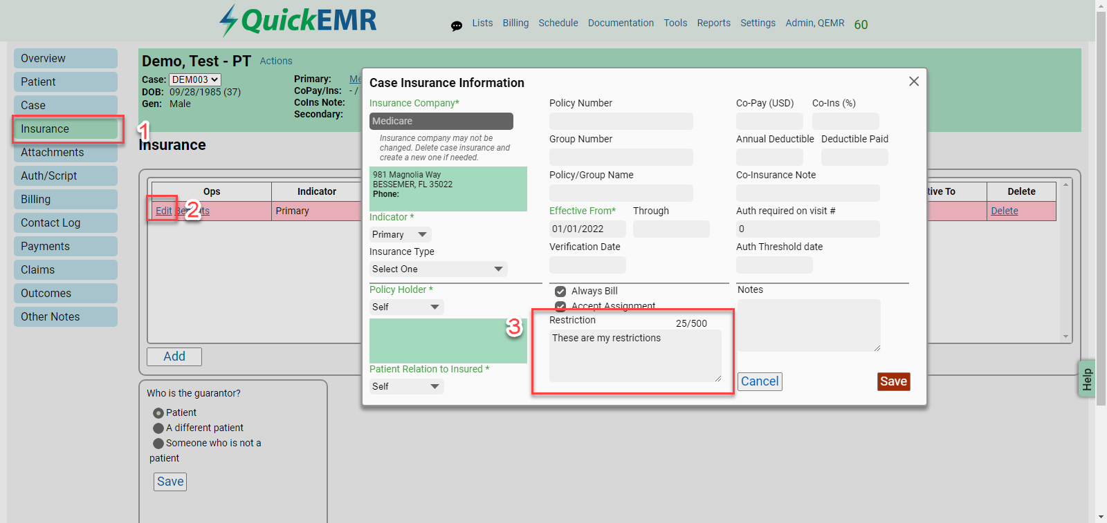Open the Admin, QEMR user menu
Image resolution: width=1107 pixels, height=523 pixels.
click(x=815, y=23)
